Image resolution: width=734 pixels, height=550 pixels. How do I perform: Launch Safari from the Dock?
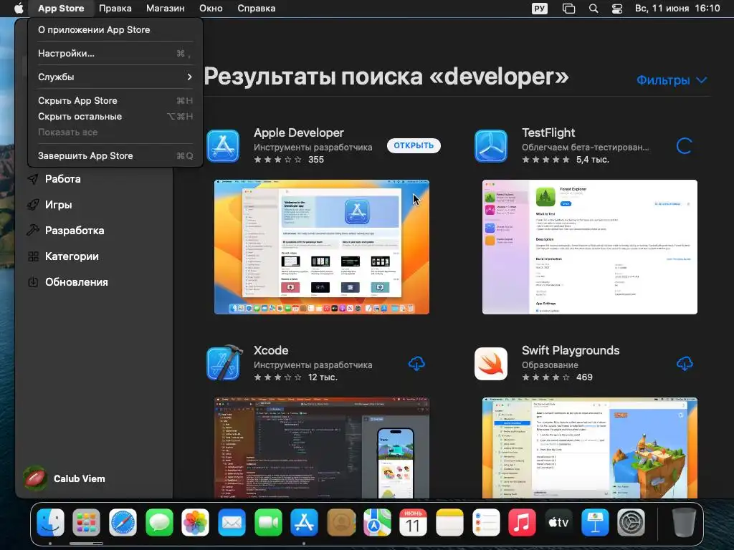(x=123, y=522)
